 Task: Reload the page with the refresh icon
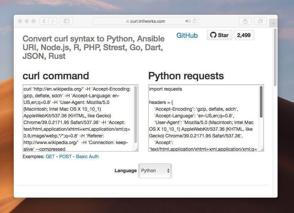tap(195, 21)
